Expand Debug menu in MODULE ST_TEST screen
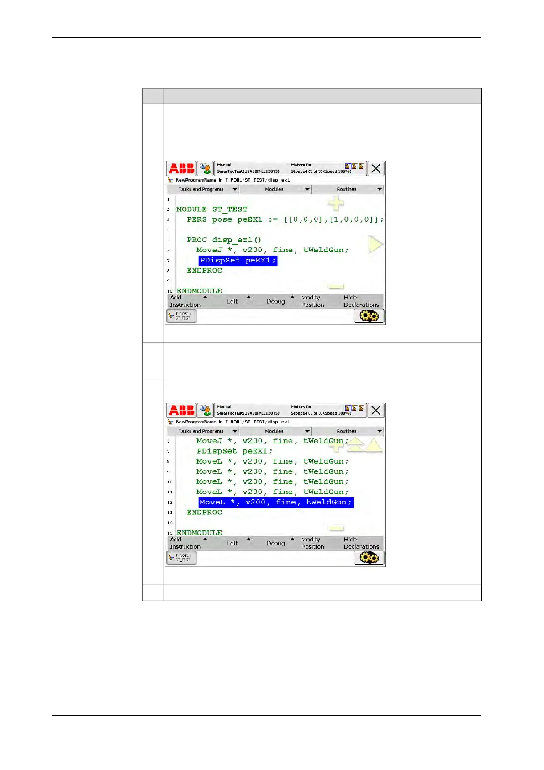 click(276, 301)
